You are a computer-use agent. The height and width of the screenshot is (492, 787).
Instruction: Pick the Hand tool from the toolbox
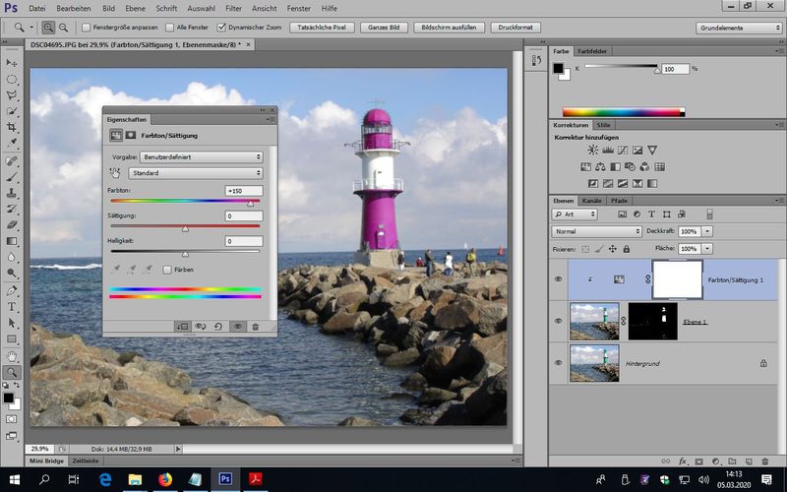pos(12,355)
